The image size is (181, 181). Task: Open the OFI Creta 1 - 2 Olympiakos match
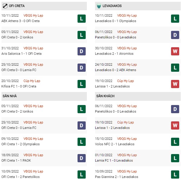point(21,144)
